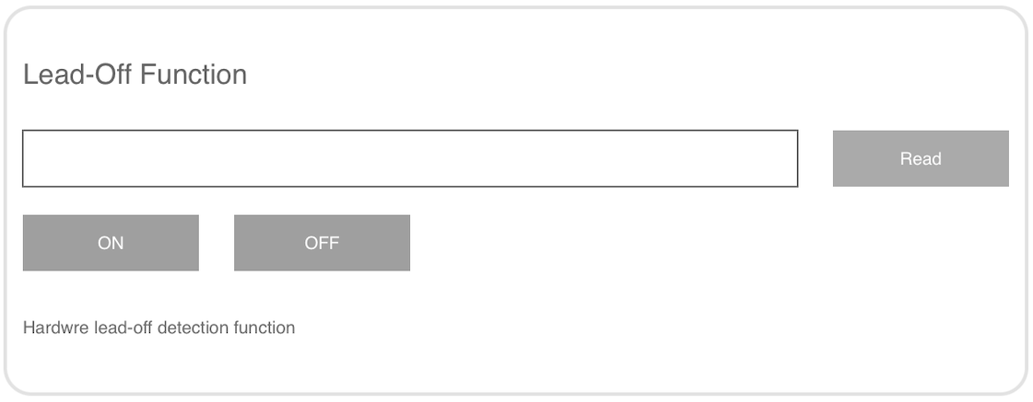1033x402 pixels.
Task: Enable the hardware lead-off function
Action: pos(111,243)
